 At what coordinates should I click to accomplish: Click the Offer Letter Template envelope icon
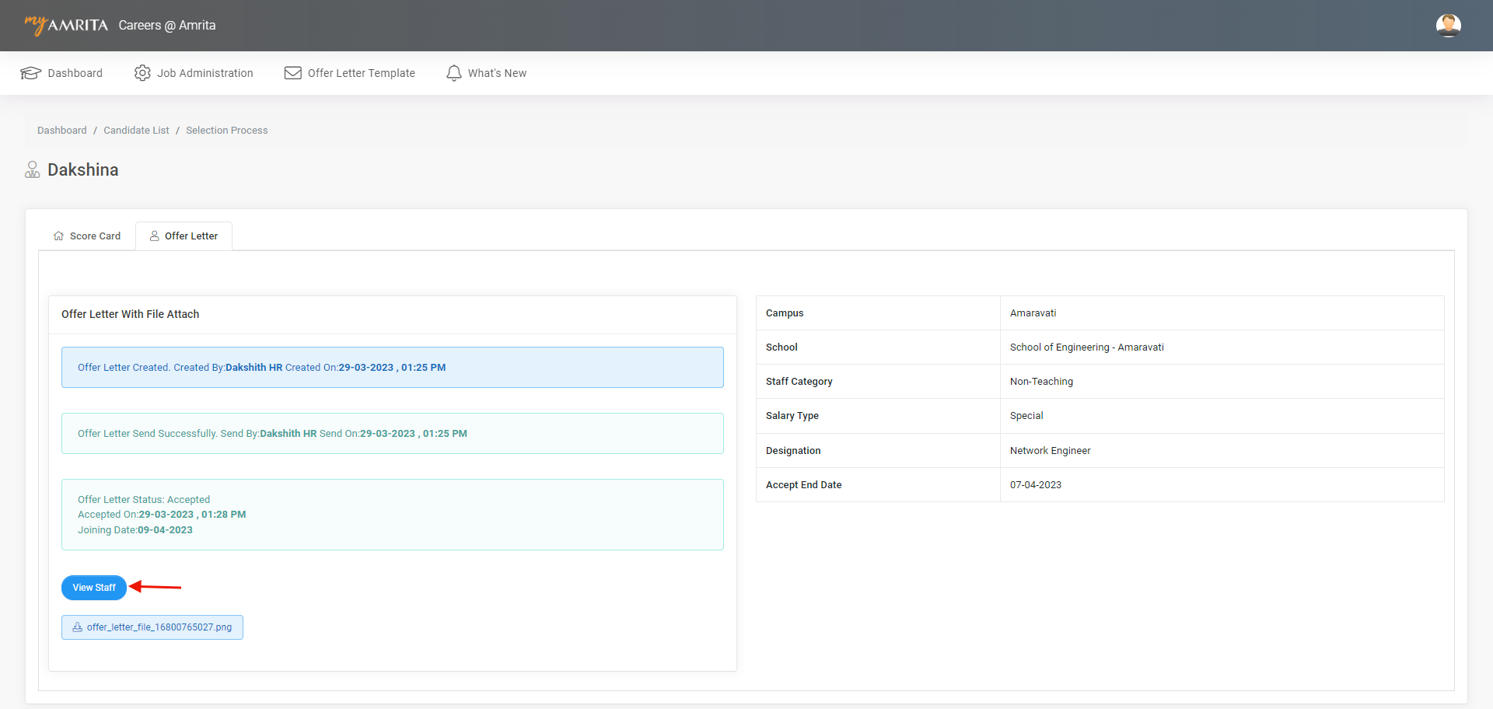(x=293, y=73)
